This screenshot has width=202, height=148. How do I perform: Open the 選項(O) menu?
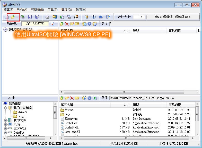(67, 10)
